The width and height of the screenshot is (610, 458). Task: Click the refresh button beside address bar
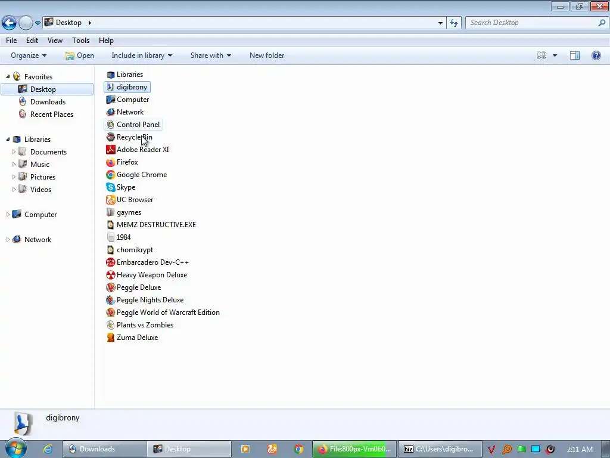pyautogui.click(x=454, y=23)
